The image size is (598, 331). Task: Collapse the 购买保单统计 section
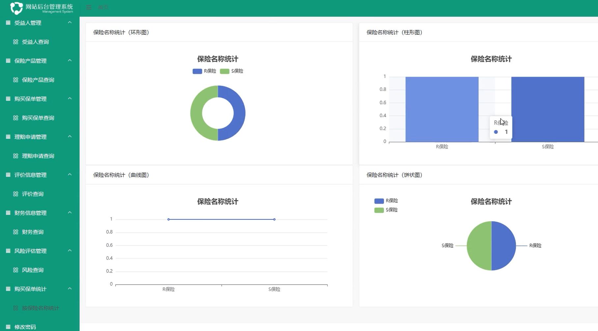tap(69, 289)
